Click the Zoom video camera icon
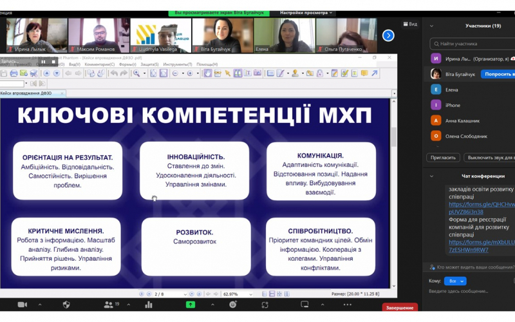Image resolution: width=515 pixels, height=322 pixels. tap(23, 305)
